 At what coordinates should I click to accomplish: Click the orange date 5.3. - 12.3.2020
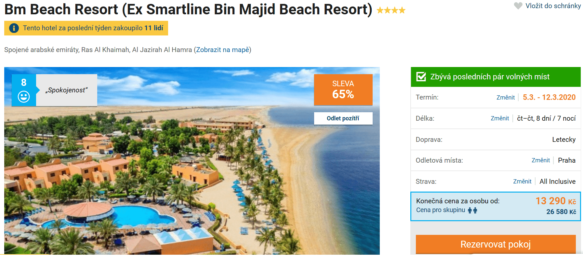click(549, 97)
